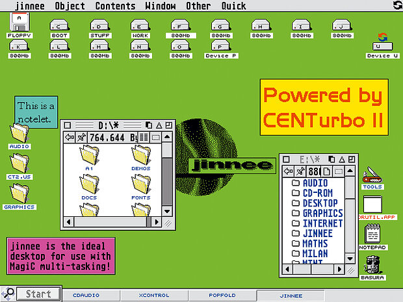Switch to JINNEE in the taskbar
The height and width of the screenshot is (302, 403).
point(291,296)
